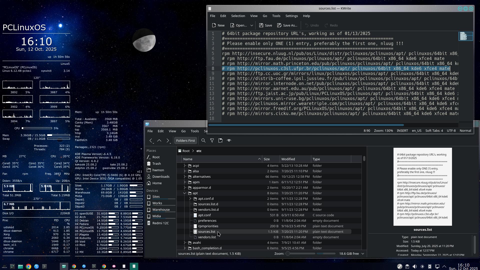Select the rpmpriorities file
The height and width of the screenshot is (270, 480).
click(208, 226)
